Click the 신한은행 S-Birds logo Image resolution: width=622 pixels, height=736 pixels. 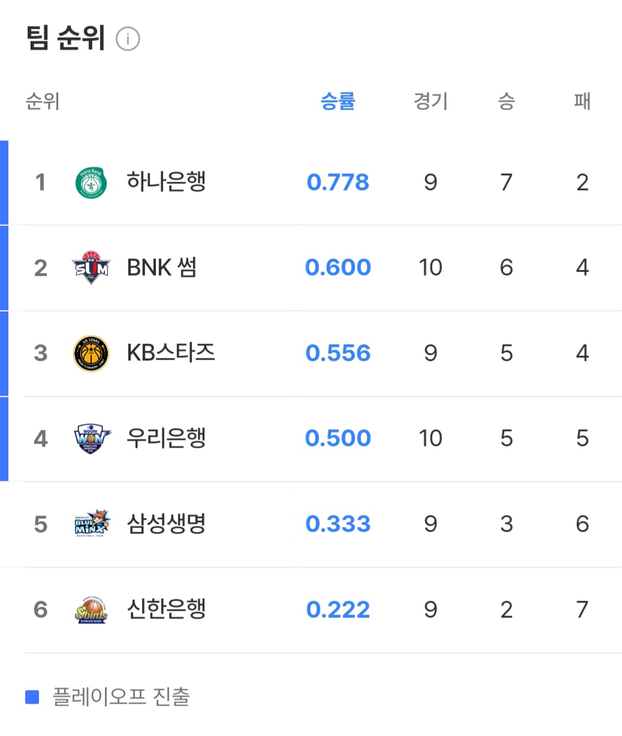pos(91,610)
